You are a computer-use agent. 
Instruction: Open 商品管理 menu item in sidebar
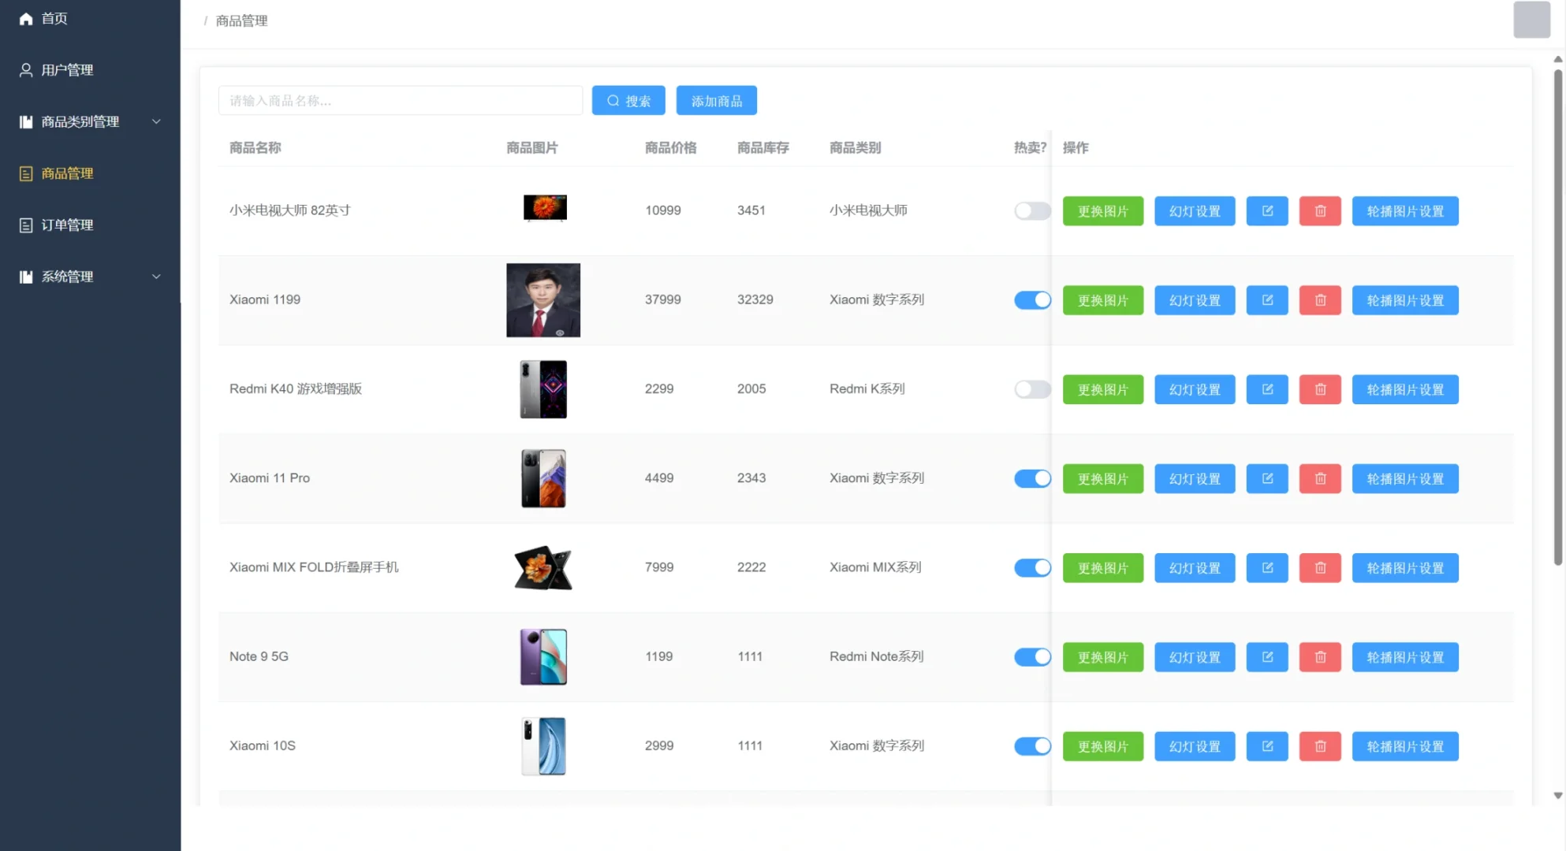coord(67,173)
